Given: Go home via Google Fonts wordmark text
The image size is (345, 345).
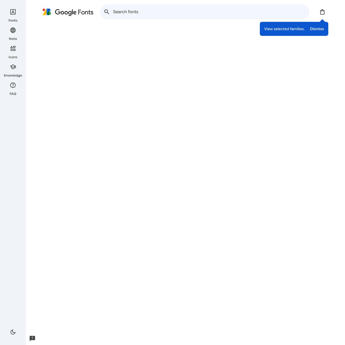Looking at the screenshot, I should click(x=74, y=12).
